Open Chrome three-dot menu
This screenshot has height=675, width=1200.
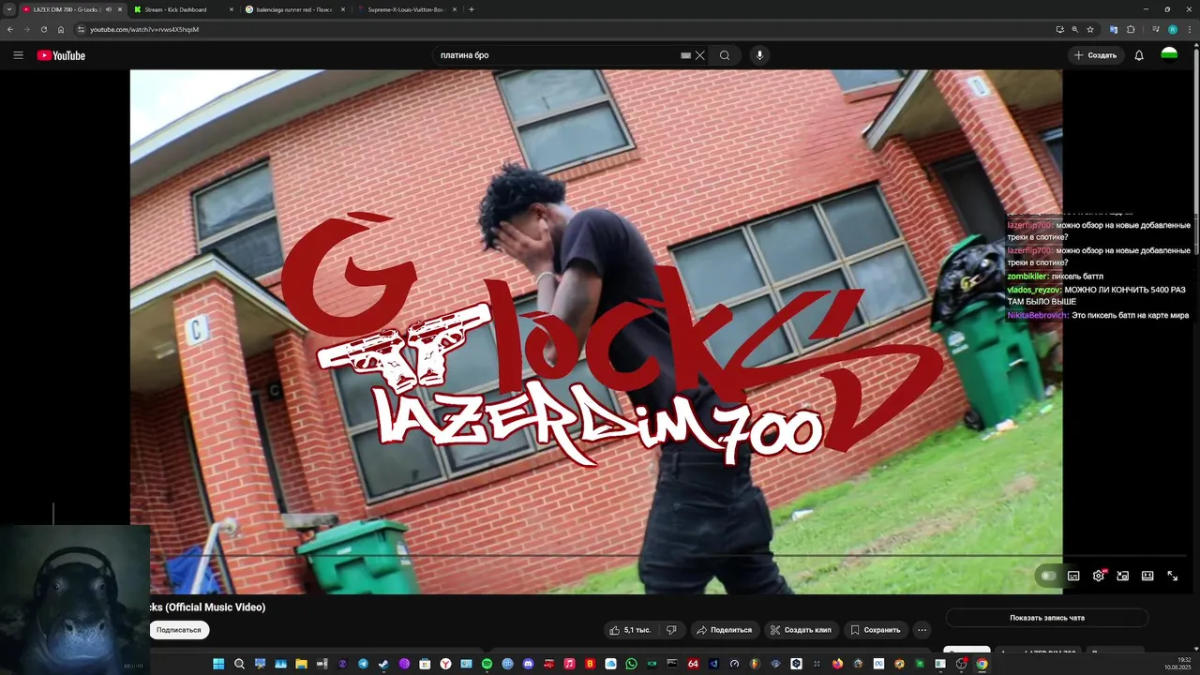click(x=1189, y=29)
